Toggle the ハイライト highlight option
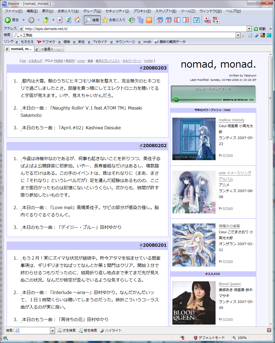The width and height of the screenshot is (275, 343). tap(111, 330)
